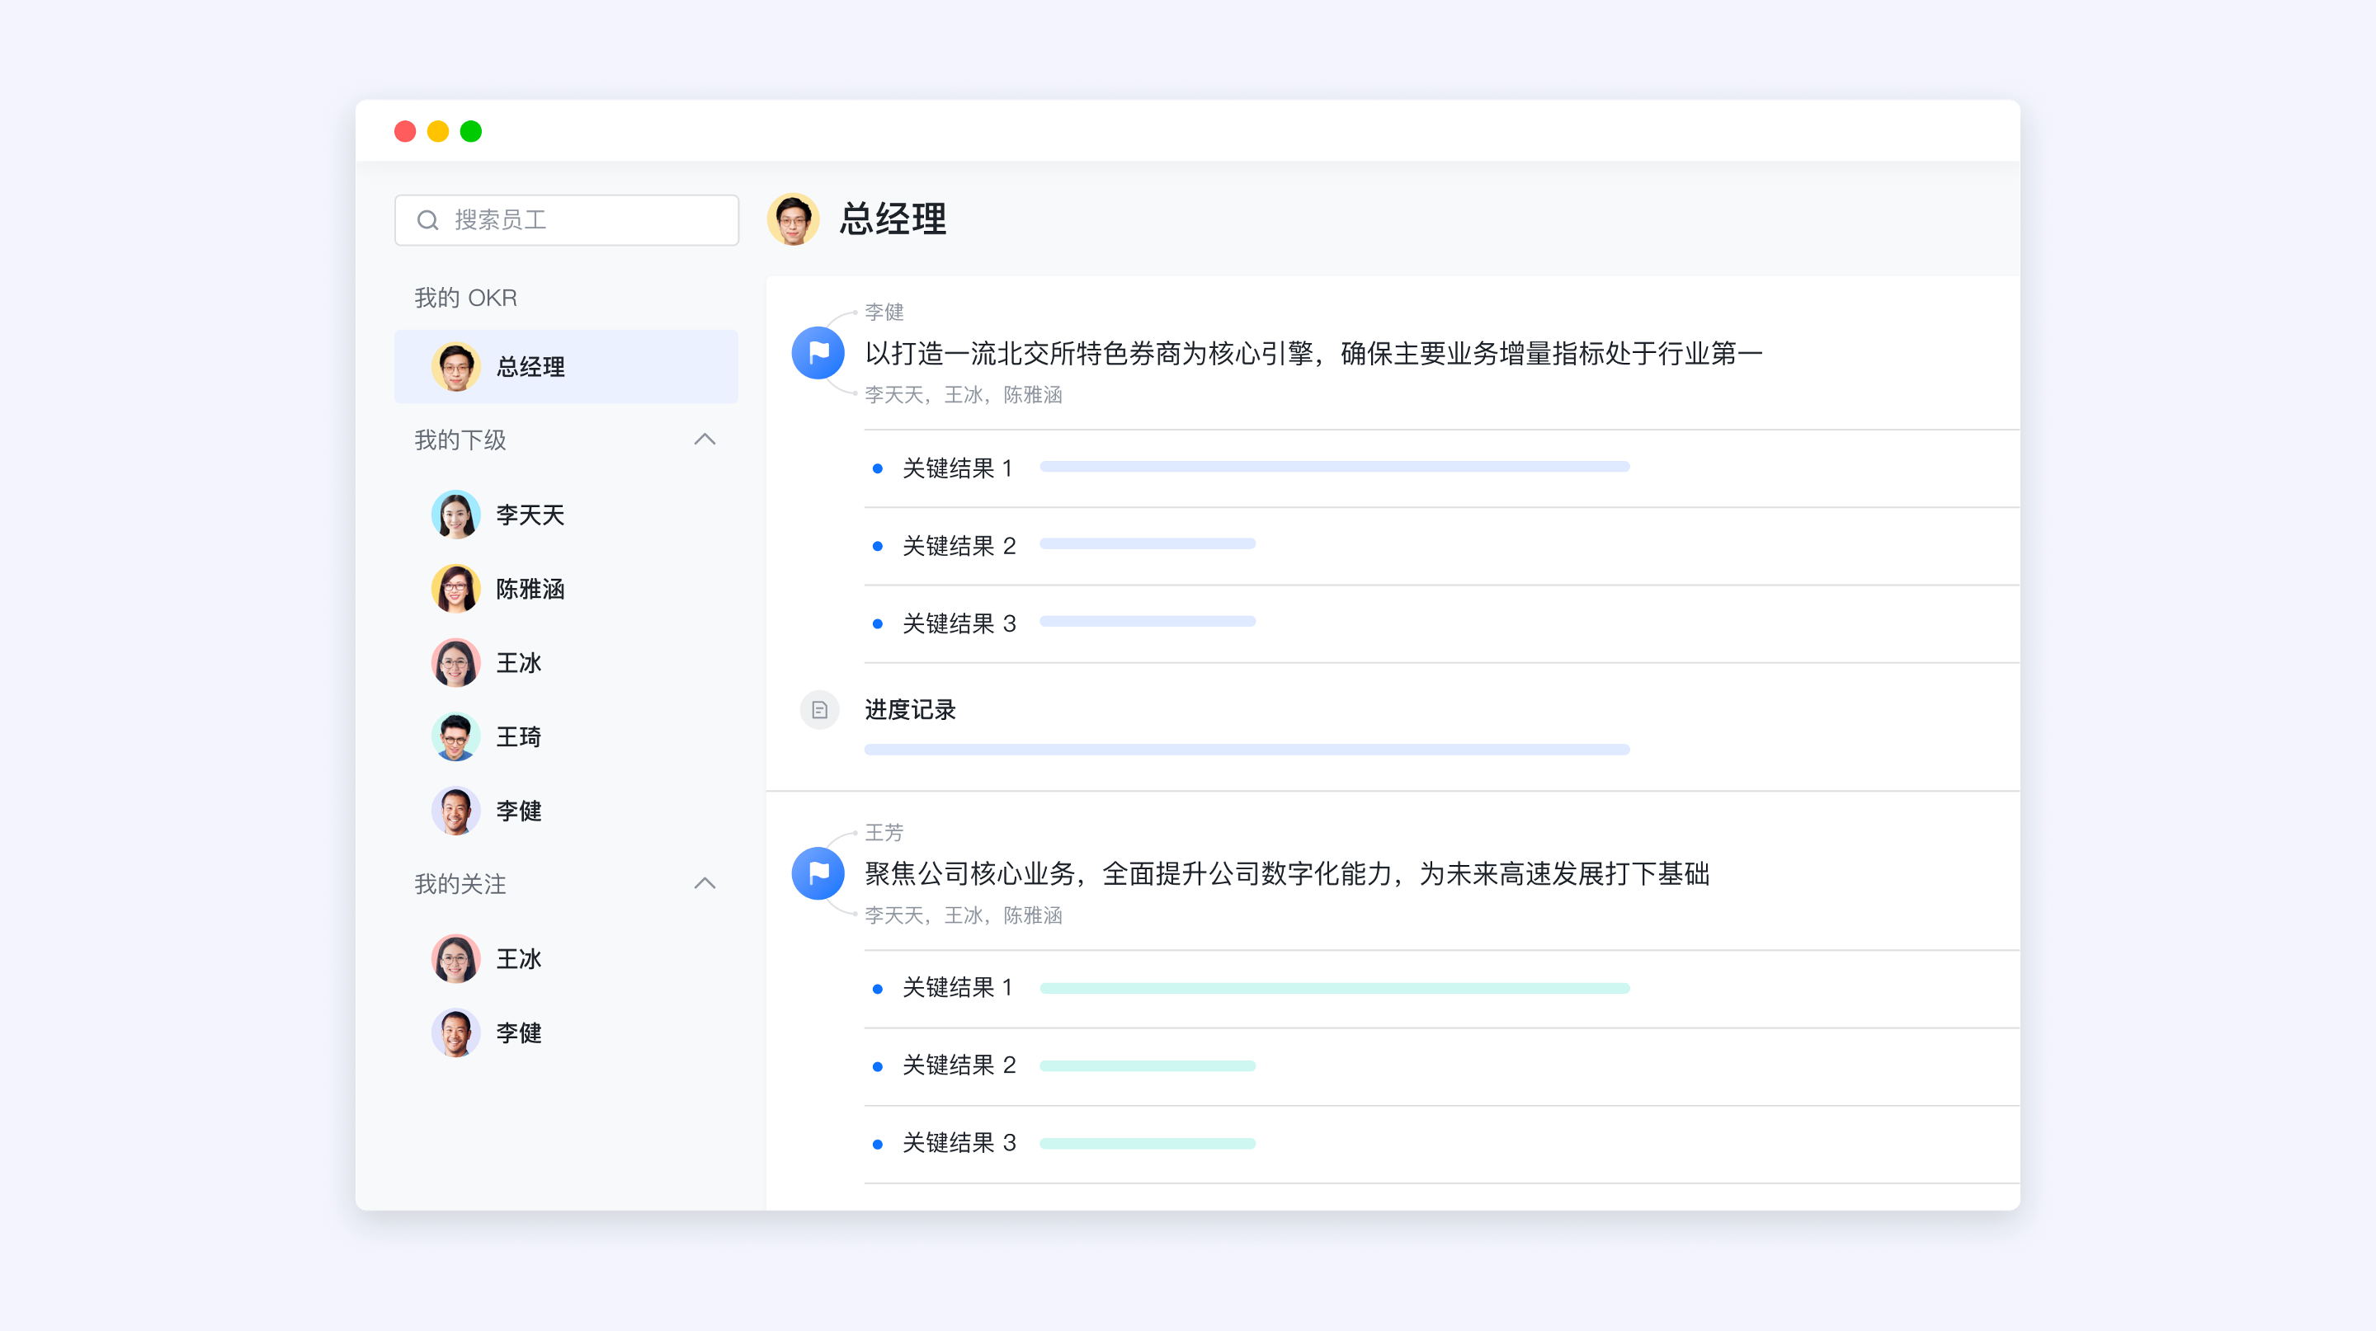Click 李健 label above first objective

[x=884, y=313]
